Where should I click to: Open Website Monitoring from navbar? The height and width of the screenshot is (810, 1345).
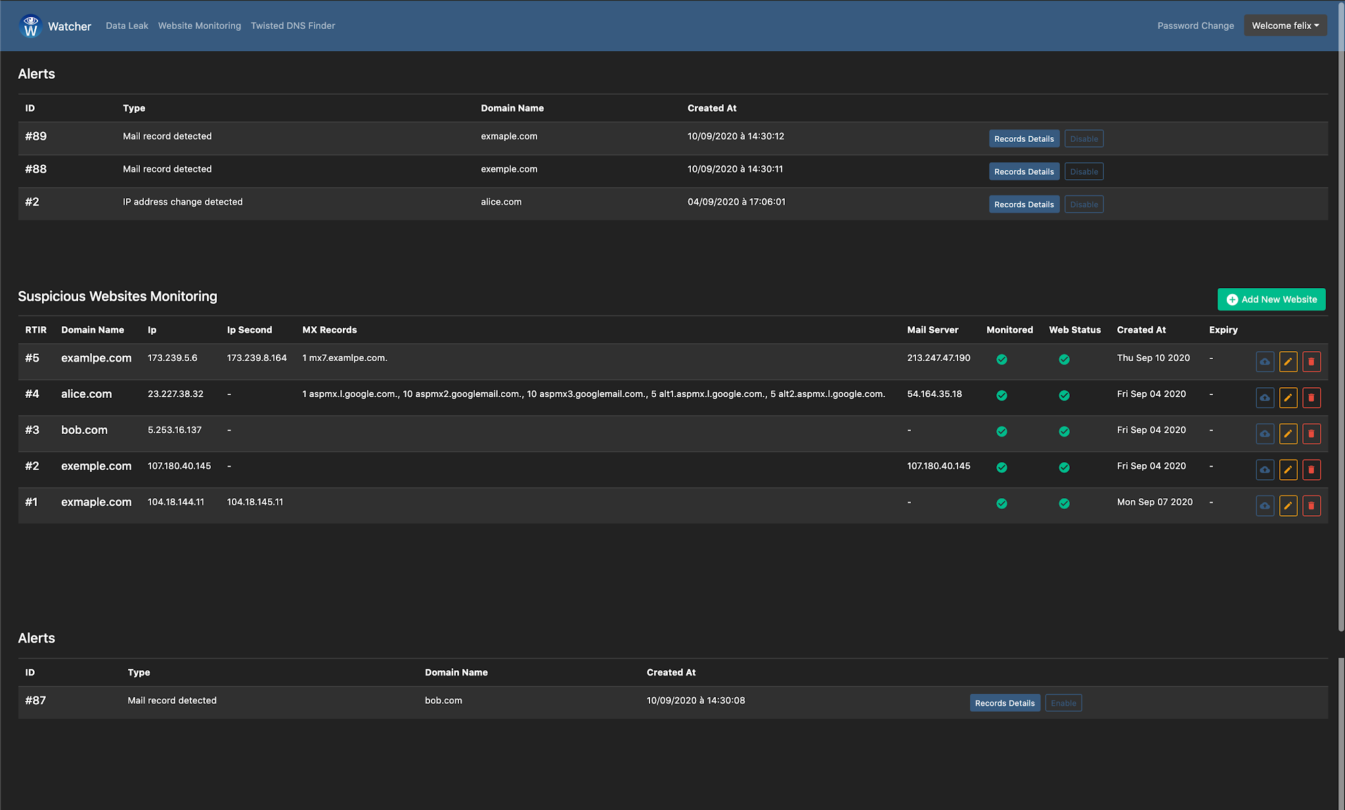click(x=200, y=26)
